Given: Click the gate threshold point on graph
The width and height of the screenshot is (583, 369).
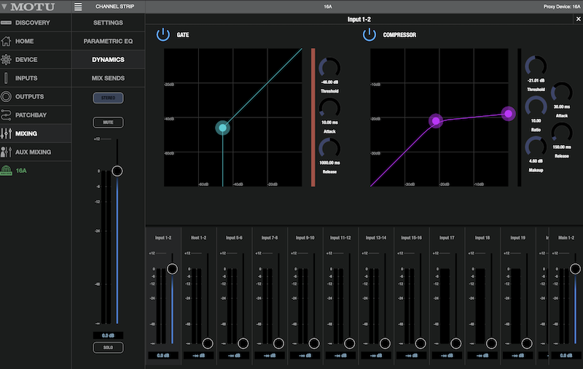Looking at the screenshot, I should pyautogui.click(x=223, y=128).
